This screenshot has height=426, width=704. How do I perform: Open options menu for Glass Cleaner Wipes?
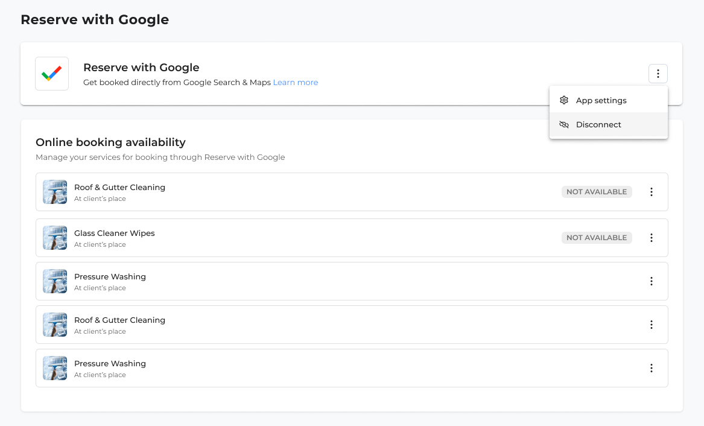[x=652, y=238]
